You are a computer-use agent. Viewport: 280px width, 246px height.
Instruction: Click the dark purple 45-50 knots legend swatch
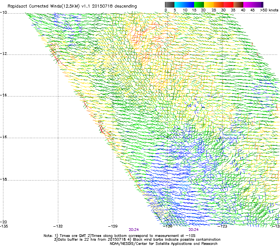click(x=258, y=5)
